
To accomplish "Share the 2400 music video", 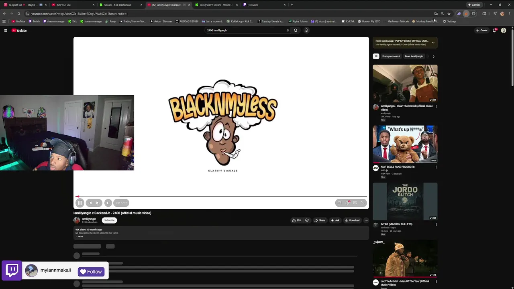I will click(x=320, y=220).
